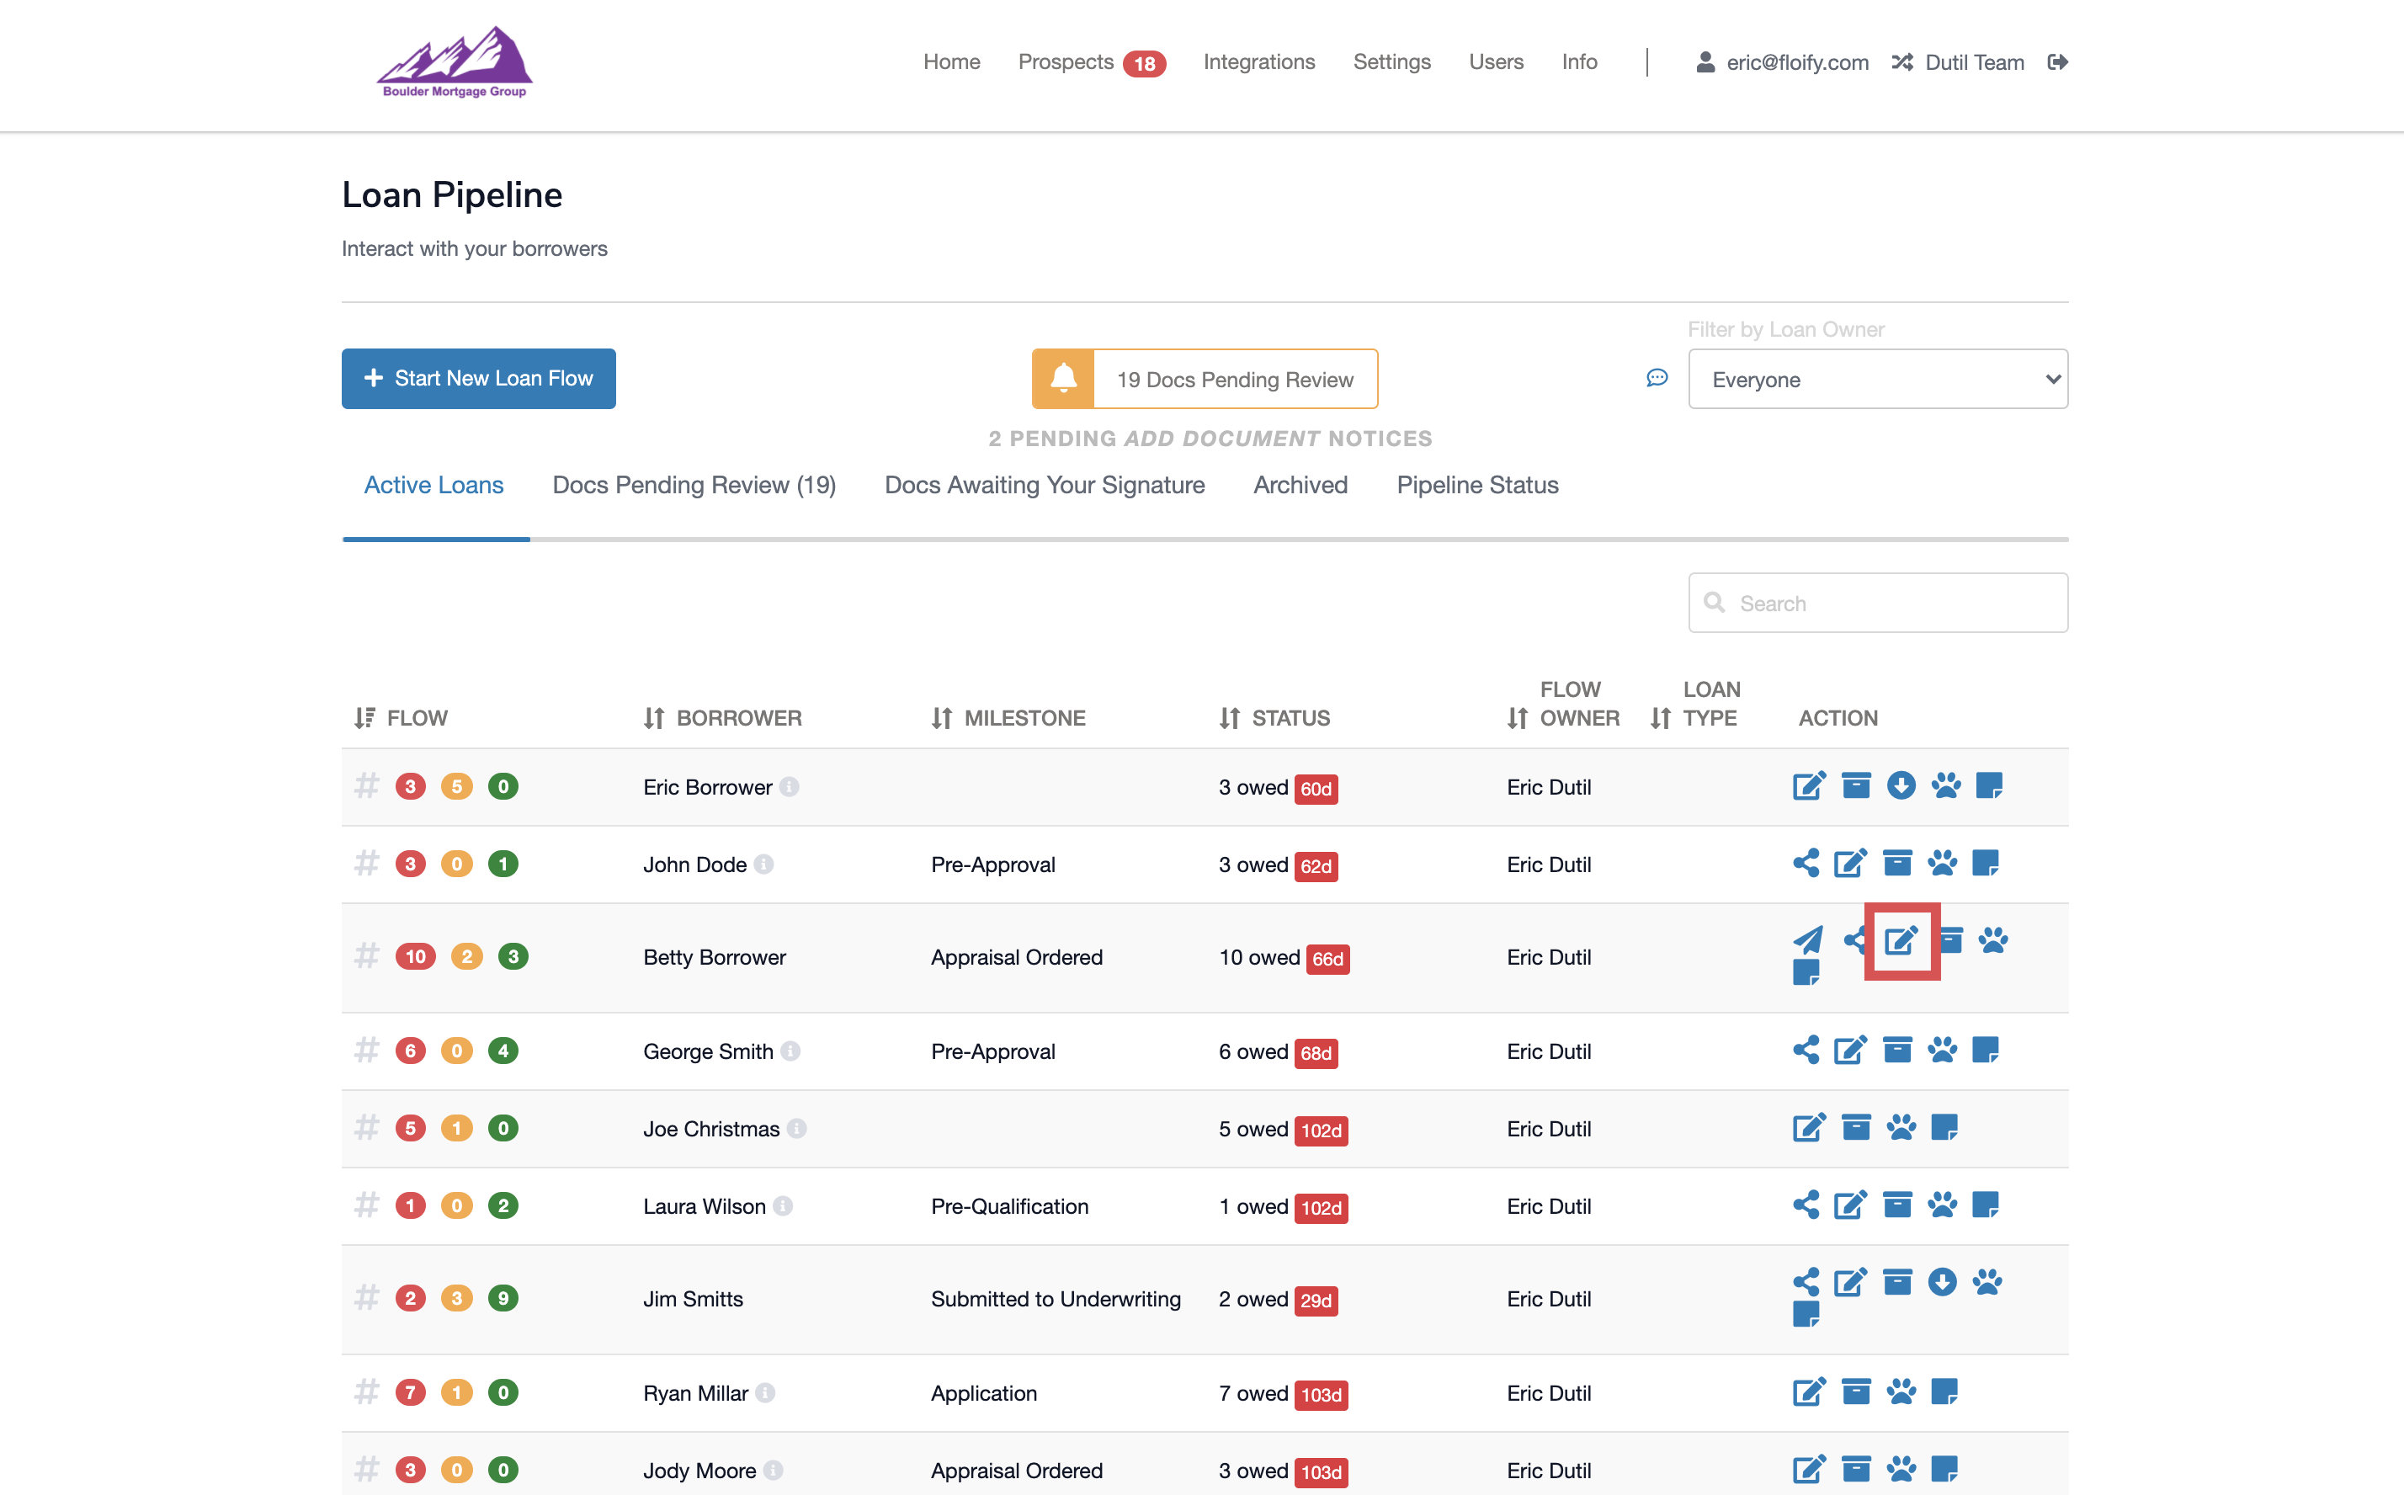Click the hash icon in Eric Borrower row
Viewport: 2404px width, 1495px height.
367,786
